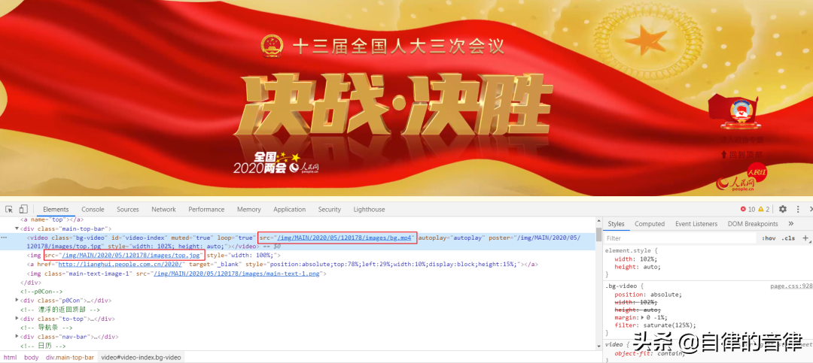This screenshot has height=363, width=813.
Task: Open the bg.mp4 source link
Action: point(345,237)
